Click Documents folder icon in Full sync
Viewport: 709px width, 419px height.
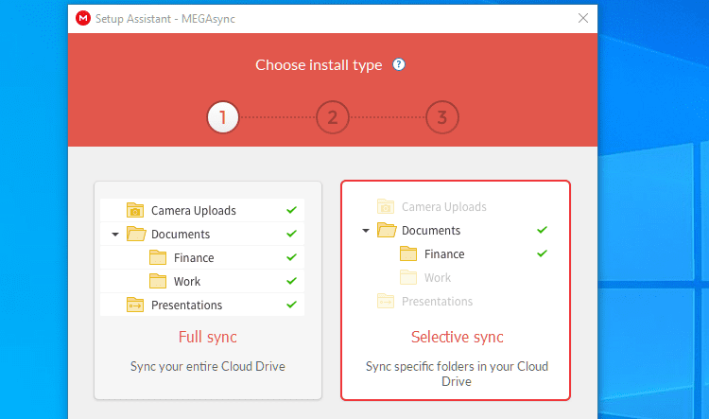[135, 234]
